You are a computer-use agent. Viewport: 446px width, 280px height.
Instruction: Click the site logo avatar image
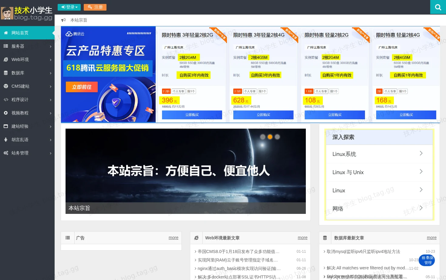coord(7,13)
